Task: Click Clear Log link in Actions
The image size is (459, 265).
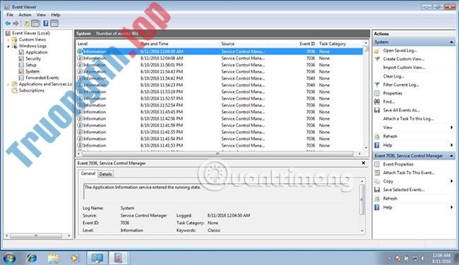Action: [x=393, y=76]
